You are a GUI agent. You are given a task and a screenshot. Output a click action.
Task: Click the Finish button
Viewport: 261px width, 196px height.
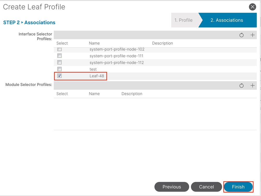coord(238,187)
